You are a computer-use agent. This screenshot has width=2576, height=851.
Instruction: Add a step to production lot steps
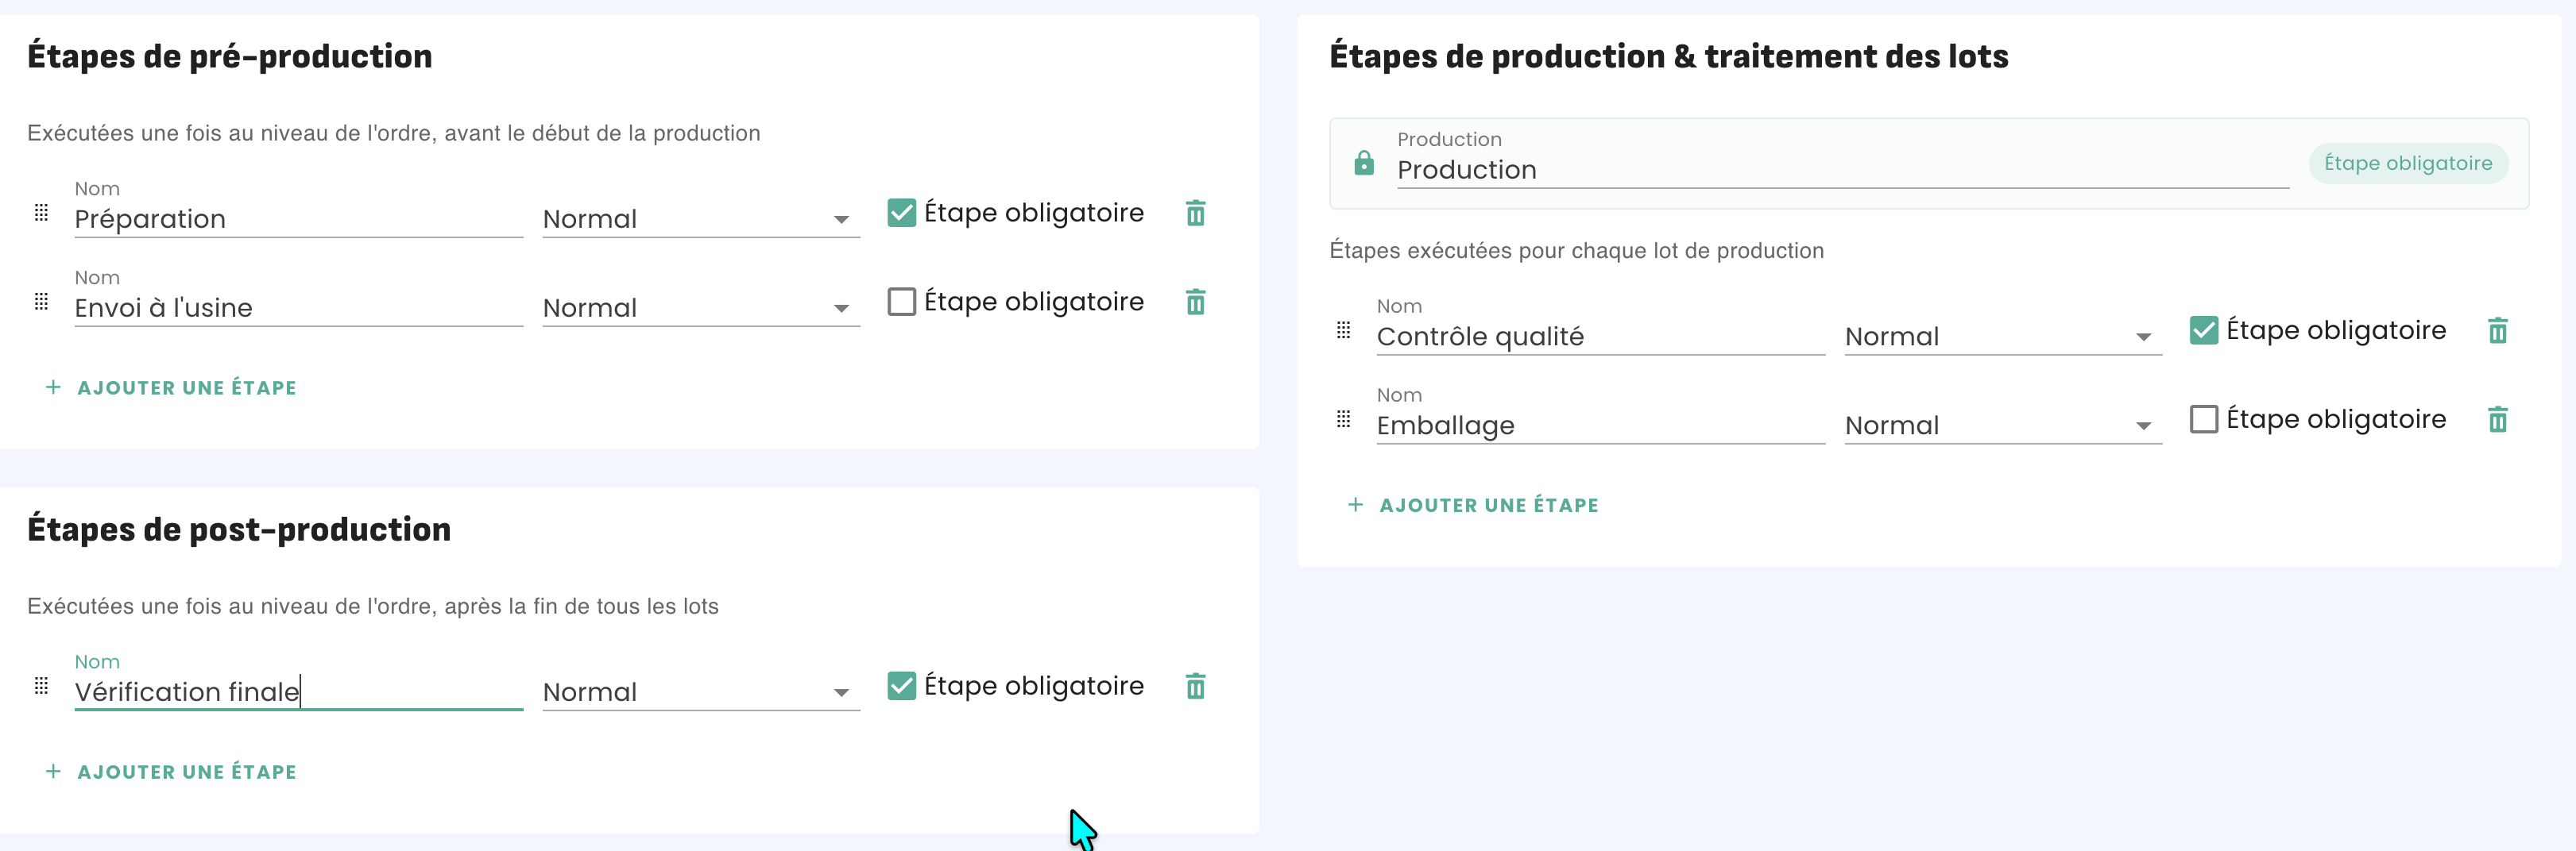1474,506
